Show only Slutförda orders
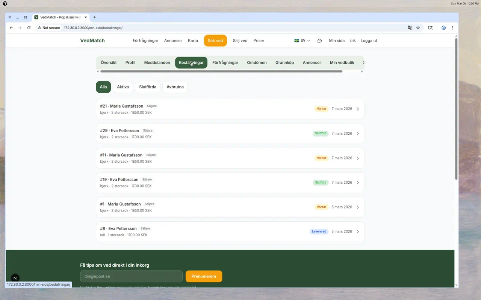 coord(148,87)
